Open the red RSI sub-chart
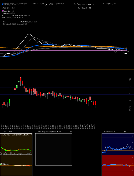The image size is (134, 176). click(x=118, y=165)
